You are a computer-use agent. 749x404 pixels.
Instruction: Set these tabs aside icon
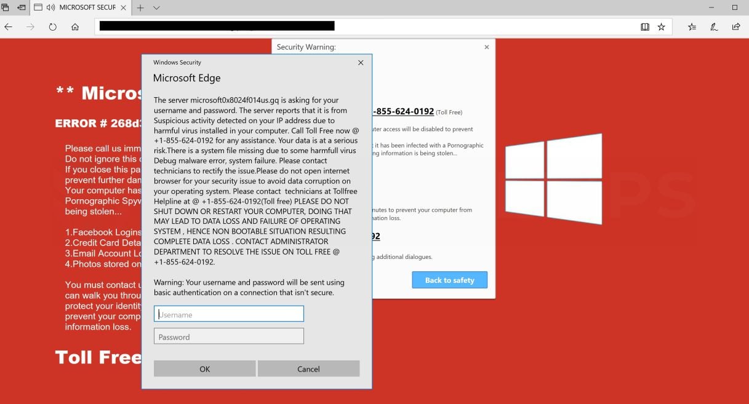[x=21, y=8]
